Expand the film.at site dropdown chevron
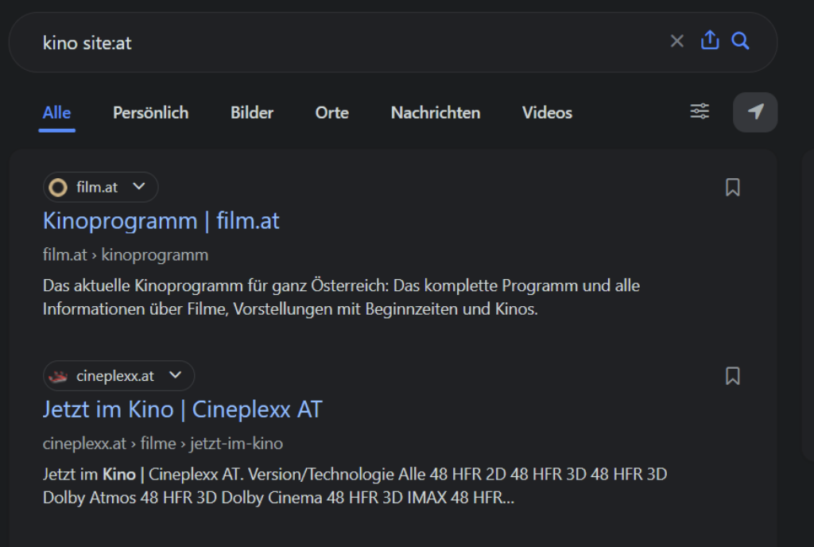 (x=139, y=187)
